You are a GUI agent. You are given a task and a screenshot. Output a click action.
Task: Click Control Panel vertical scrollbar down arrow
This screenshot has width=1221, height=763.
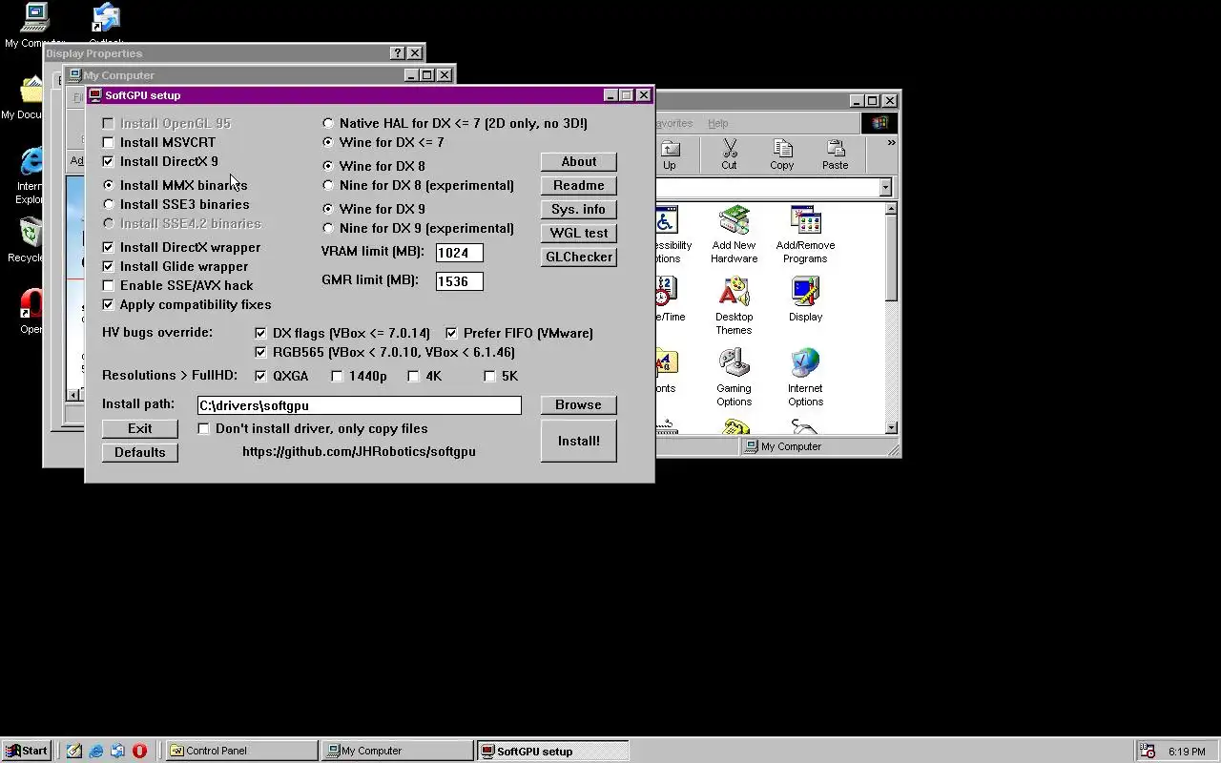click(891, 428)
